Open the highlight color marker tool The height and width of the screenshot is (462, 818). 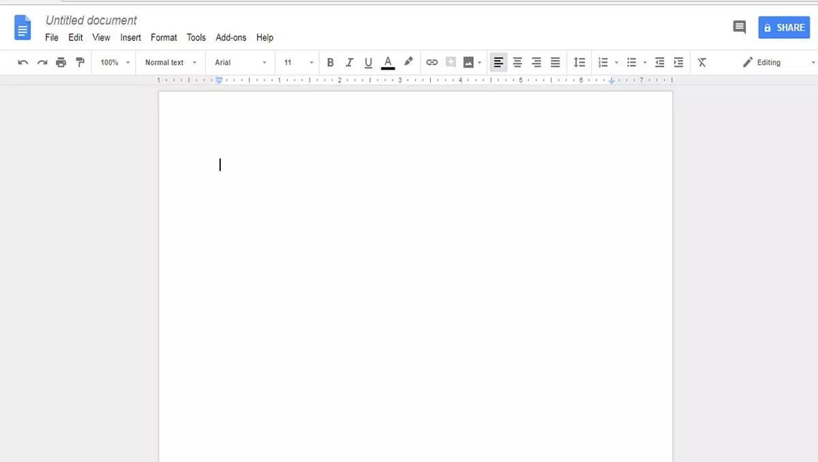[x=408, y=61]
